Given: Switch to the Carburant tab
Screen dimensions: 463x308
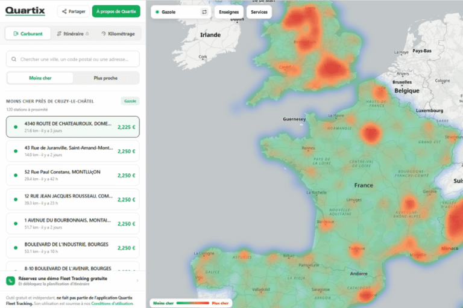Looking at the screenshot, I should [28, 34].
